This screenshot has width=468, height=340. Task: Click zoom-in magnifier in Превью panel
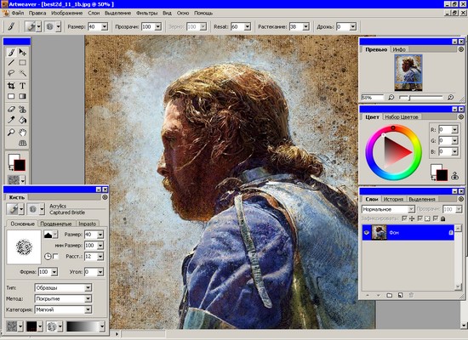point(450,97)
